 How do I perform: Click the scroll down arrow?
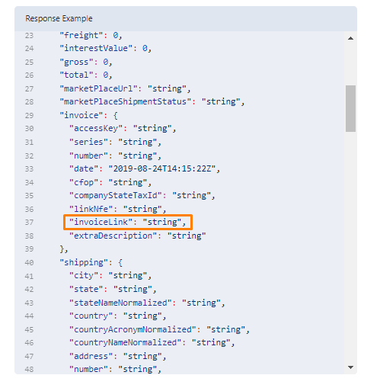(350, 367)
